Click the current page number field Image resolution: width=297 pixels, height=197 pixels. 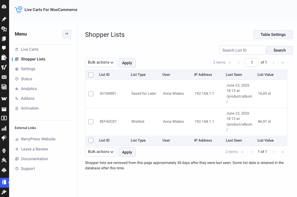click(252, 63)
